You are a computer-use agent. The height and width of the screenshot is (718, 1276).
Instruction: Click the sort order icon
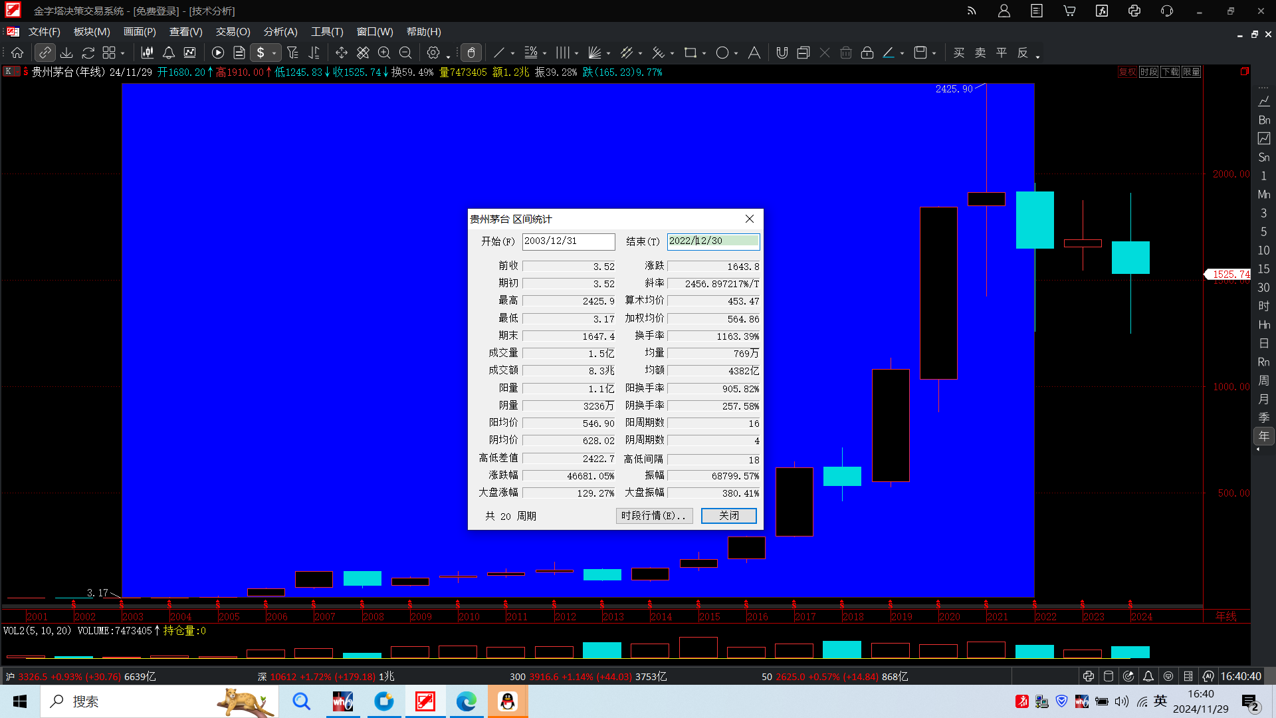pyautogui.click(x=314, y=53)
